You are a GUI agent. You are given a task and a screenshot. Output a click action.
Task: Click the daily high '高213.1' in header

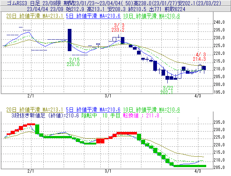coord(96,9)
